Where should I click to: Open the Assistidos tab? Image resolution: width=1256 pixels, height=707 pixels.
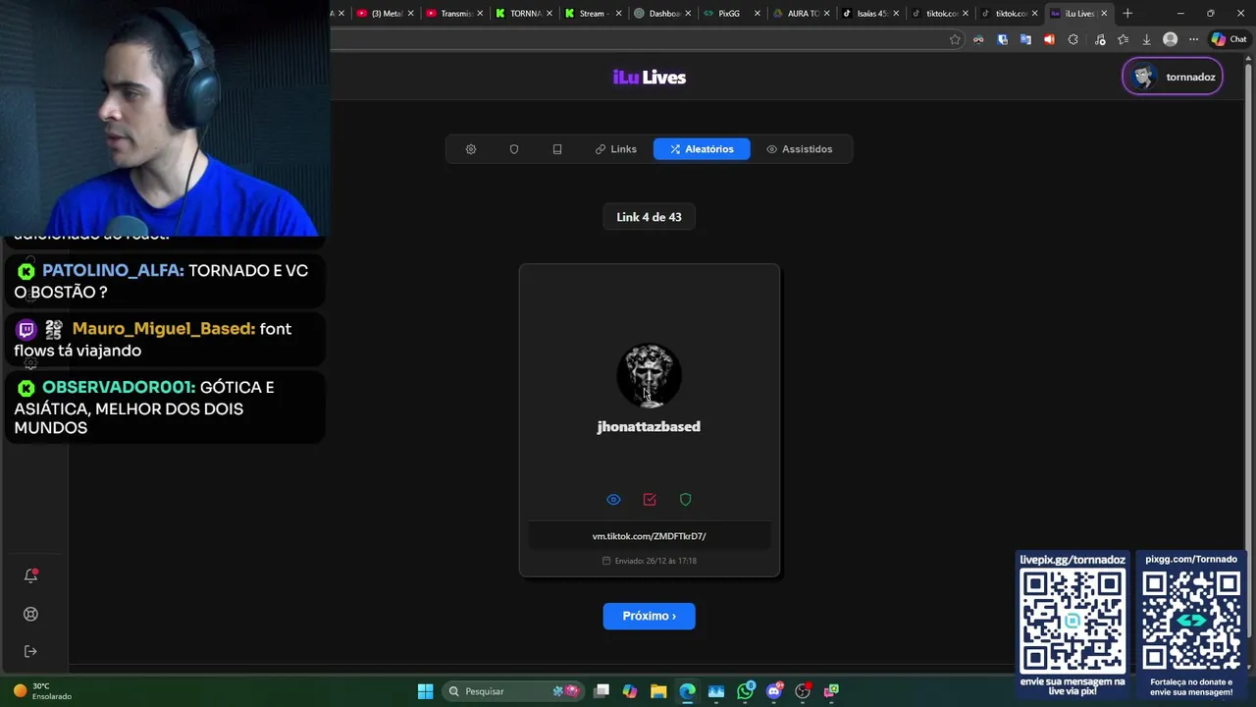(799, 149)
